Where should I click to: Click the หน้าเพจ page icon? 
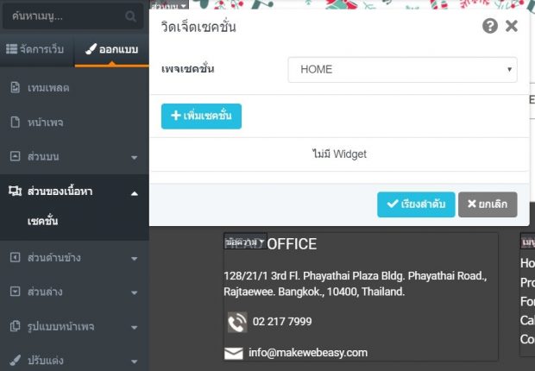click(x=15, y=122)
